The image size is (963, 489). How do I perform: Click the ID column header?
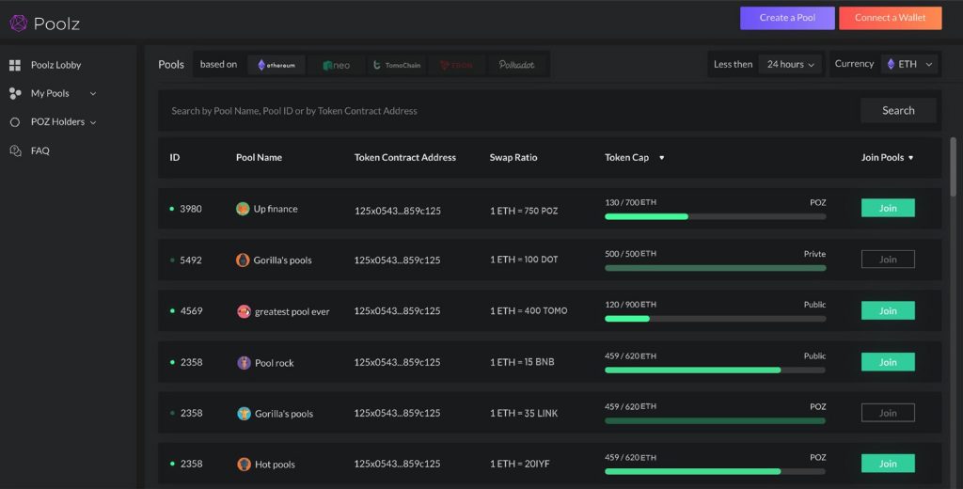pyautogui.click(x=175, y=158)
